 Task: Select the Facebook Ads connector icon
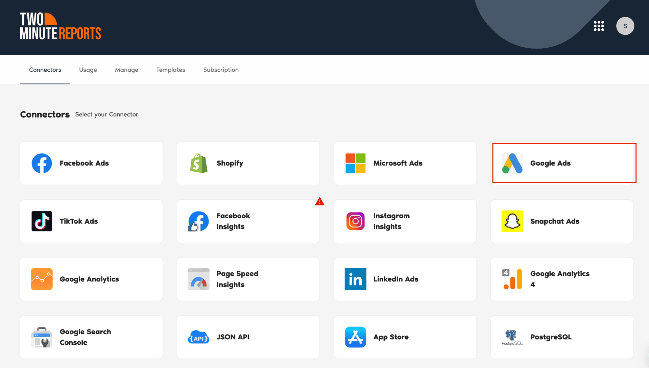tap(42, 163)
